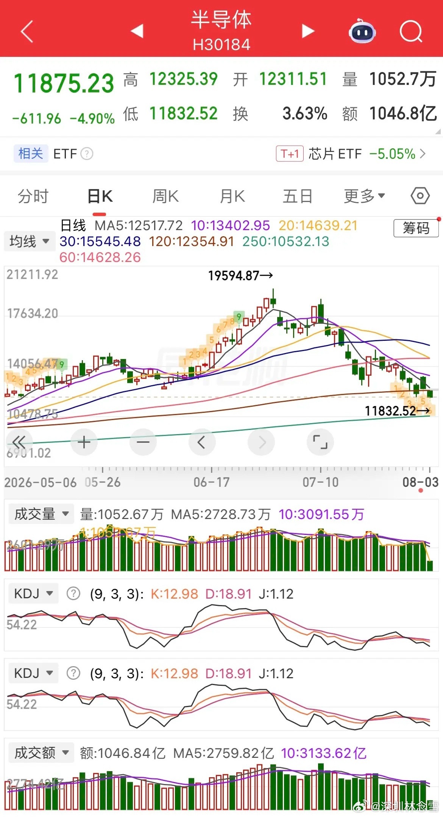Tap the current price 11875.23
This screenshot has height=817, width=443.
point(64,83)
